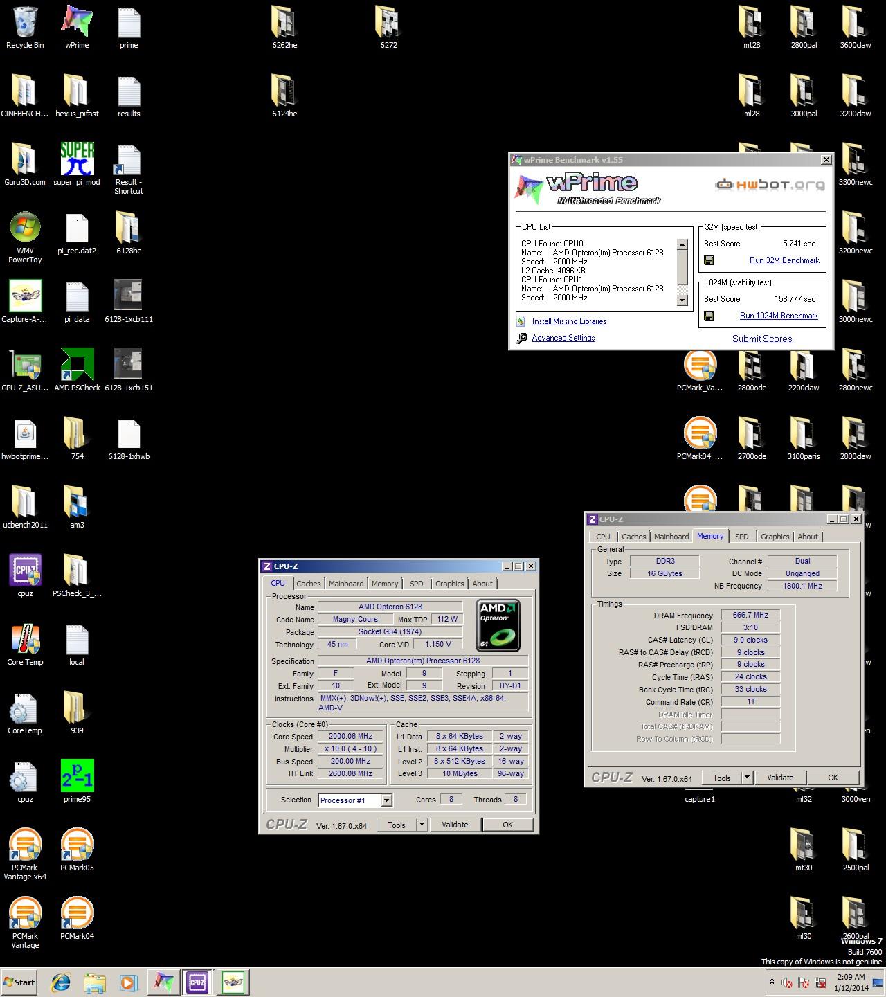Open Windows Explorer from the taskbar

pos(95,982)
